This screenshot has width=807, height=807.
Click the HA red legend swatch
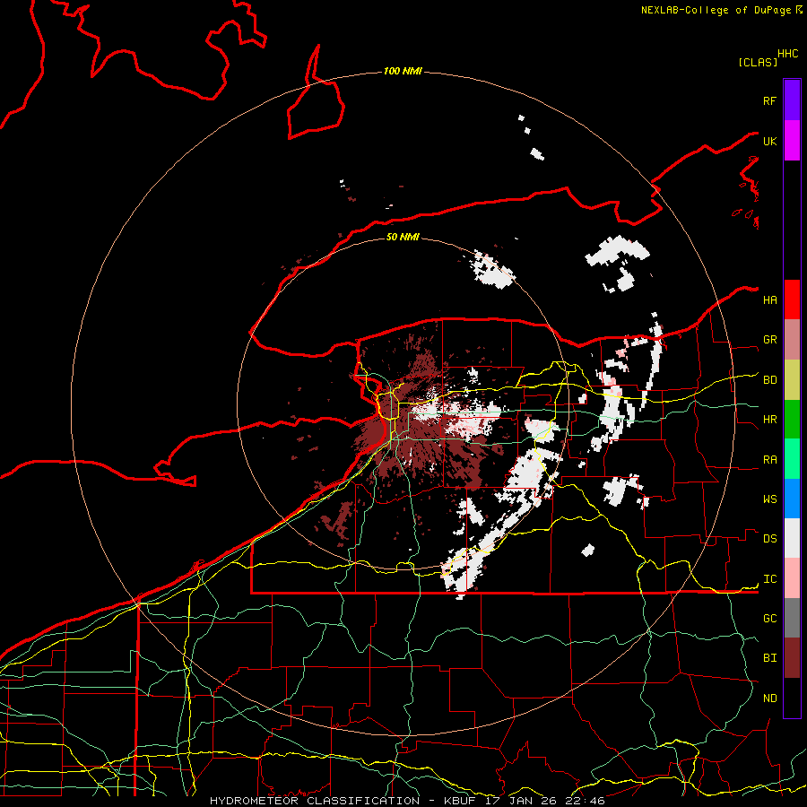[792, 299]
